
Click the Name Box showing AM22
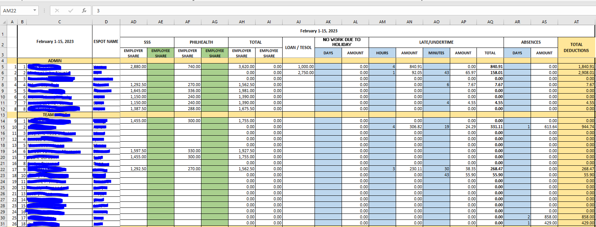[17, 11]
